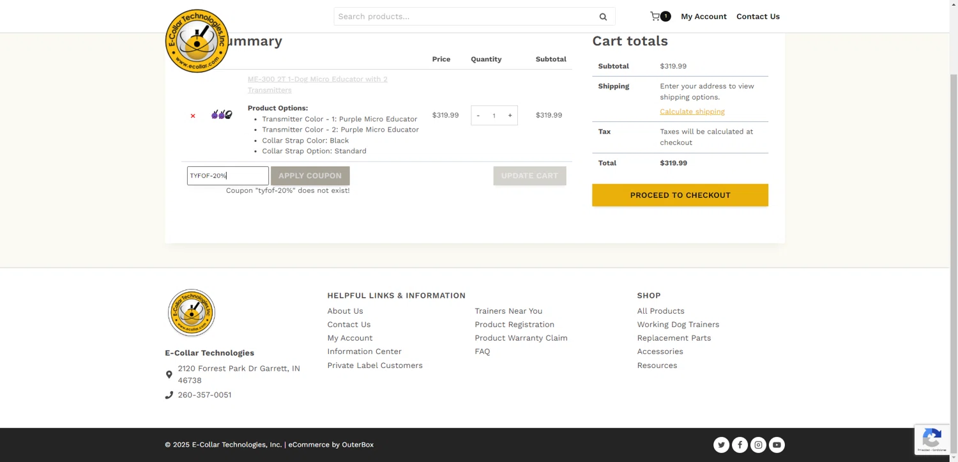
Task: Open Working Dog Trainers link
Action: click(x=678, y=325)
